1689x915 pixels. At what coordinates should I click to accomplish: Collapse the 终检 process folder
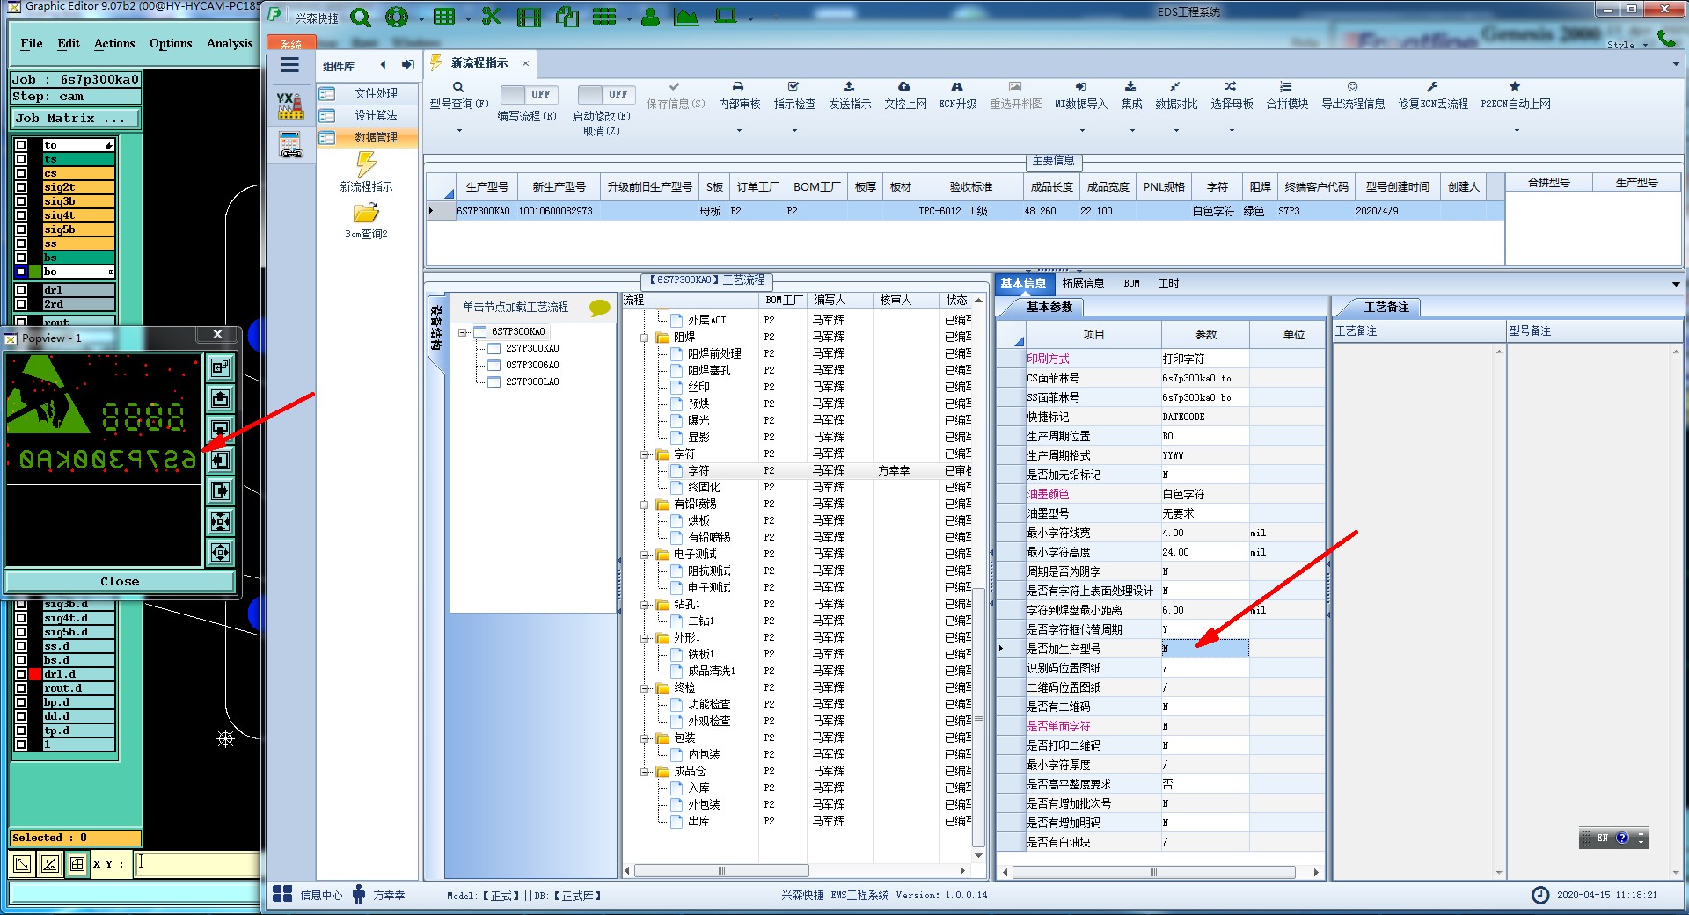pyautogui.click(x=645, y=688)
